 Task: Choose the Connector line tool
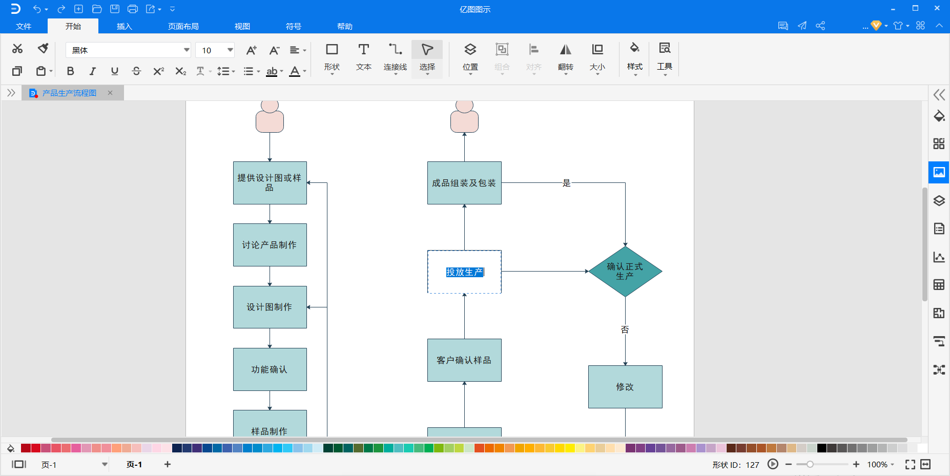(395, 56)
